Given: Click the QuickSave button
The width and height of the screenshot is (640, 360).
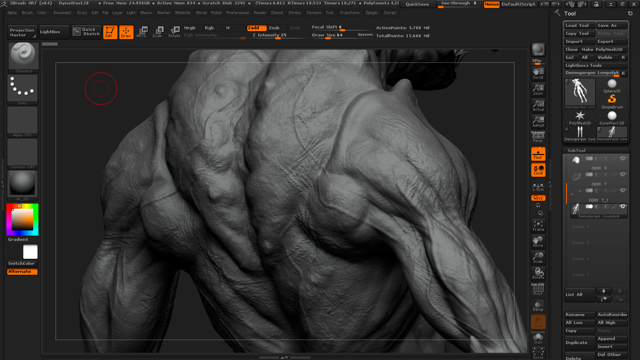Looking at the screenshot, I should click(x=417, y=4).
